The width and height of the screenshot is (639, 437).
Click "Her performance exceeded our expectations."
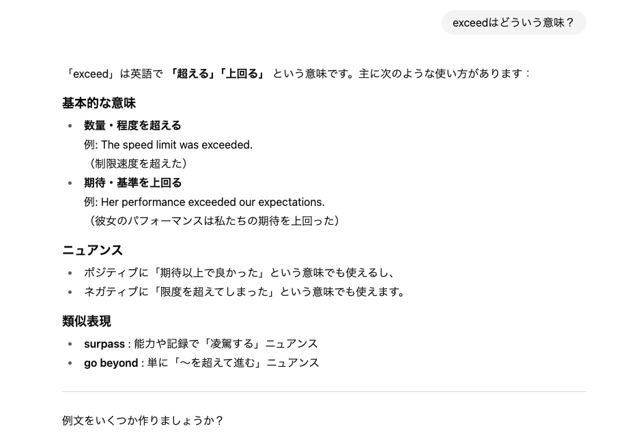tap(213, 202)
